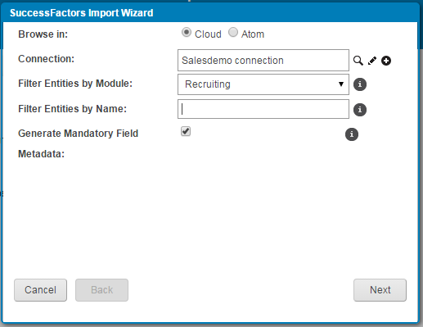Show info for Filter Entities by Module
The height and width of the screenshot is (327, 423).
pyautogui.click(x=360, y=84)
